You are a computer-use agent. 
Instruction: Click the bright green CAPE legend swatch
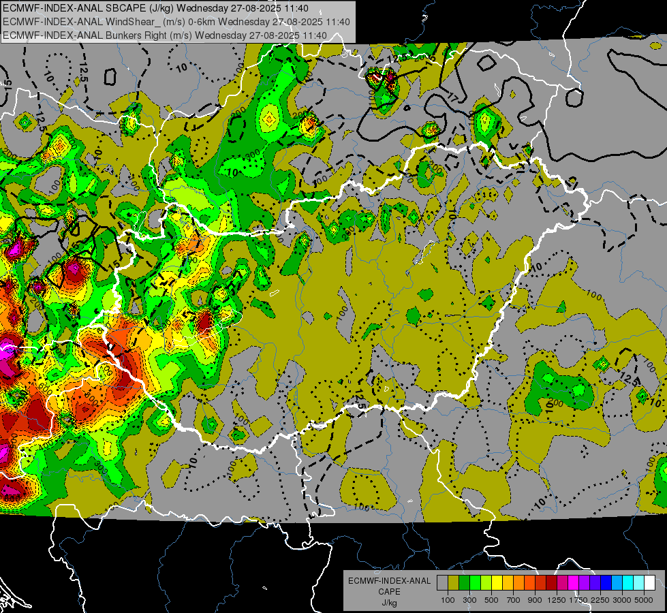[475, 582]
